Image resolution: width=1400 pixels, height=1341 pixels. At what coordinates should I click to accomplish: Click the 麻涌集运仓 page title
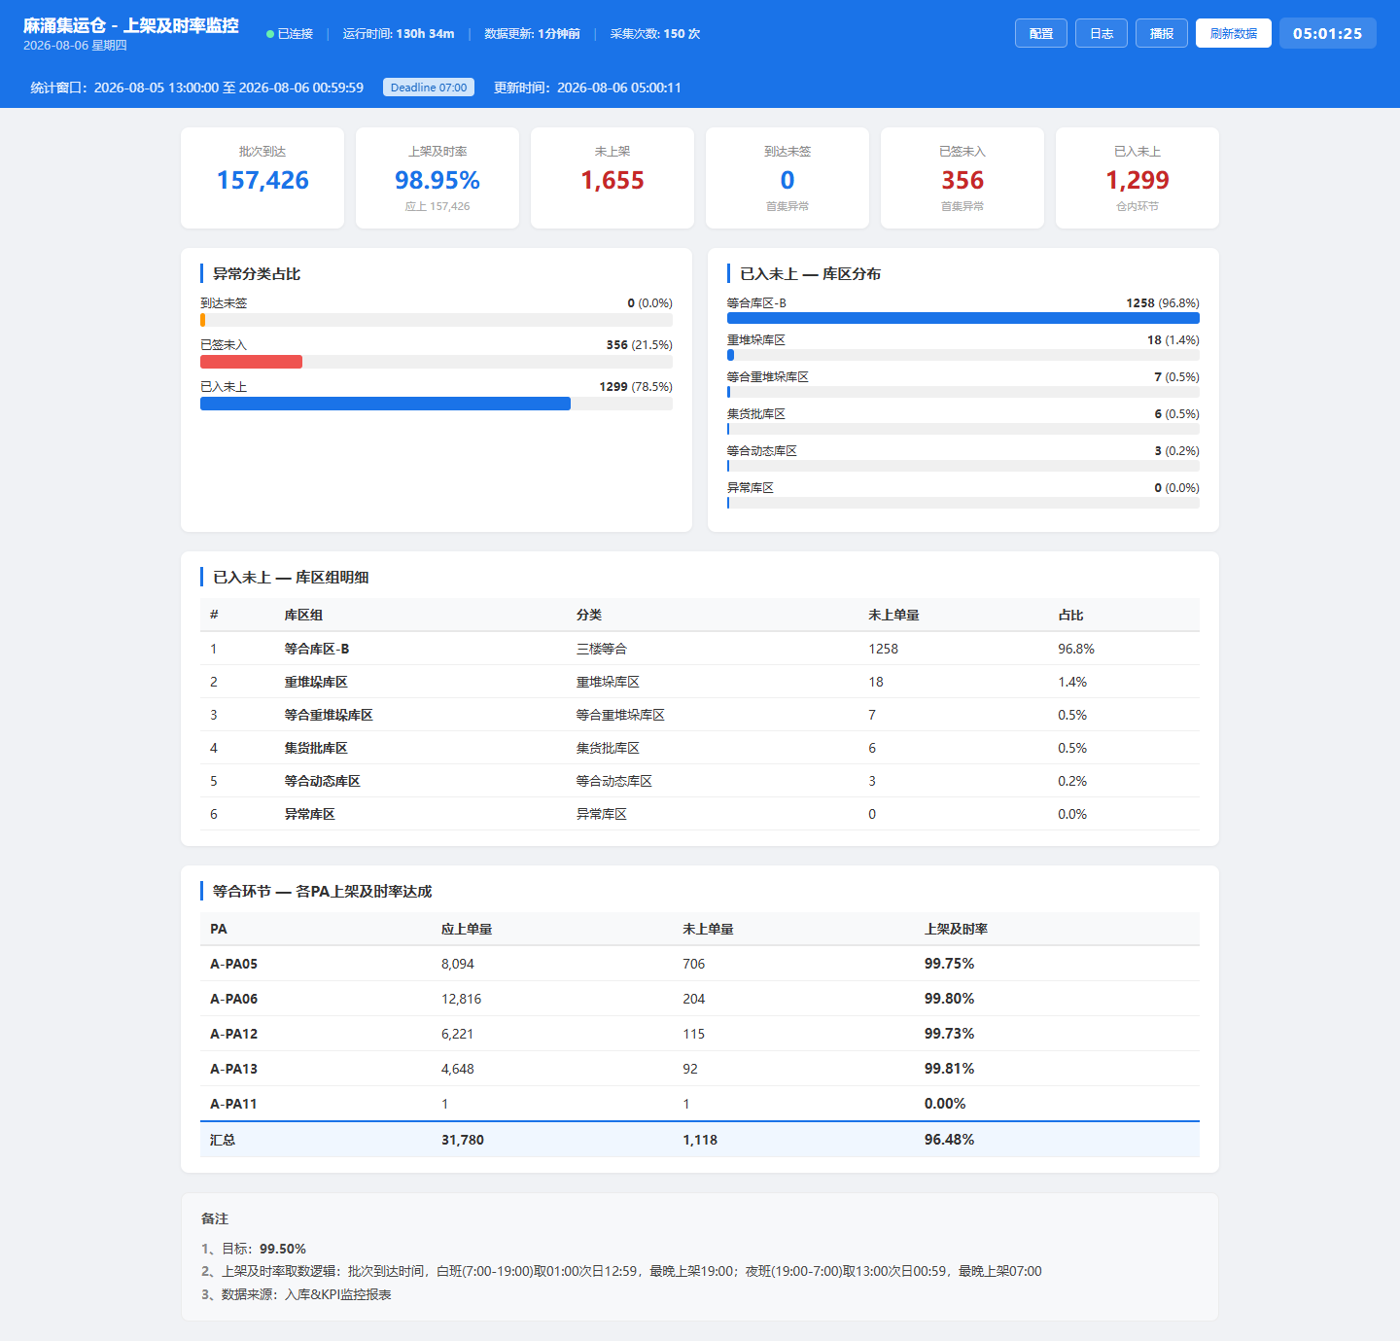click(x=131, y=25)
